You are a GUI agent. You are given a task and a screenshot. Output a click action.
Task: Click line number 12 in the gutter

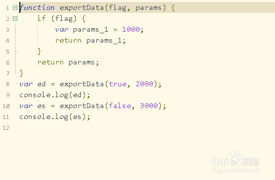coord(6,128)
